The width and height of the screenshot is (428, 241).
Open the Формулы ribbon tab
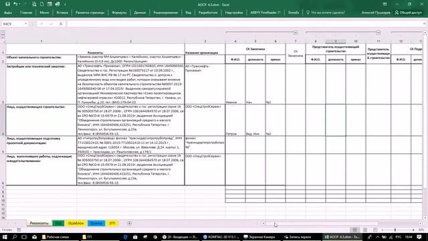click(119, 13)
